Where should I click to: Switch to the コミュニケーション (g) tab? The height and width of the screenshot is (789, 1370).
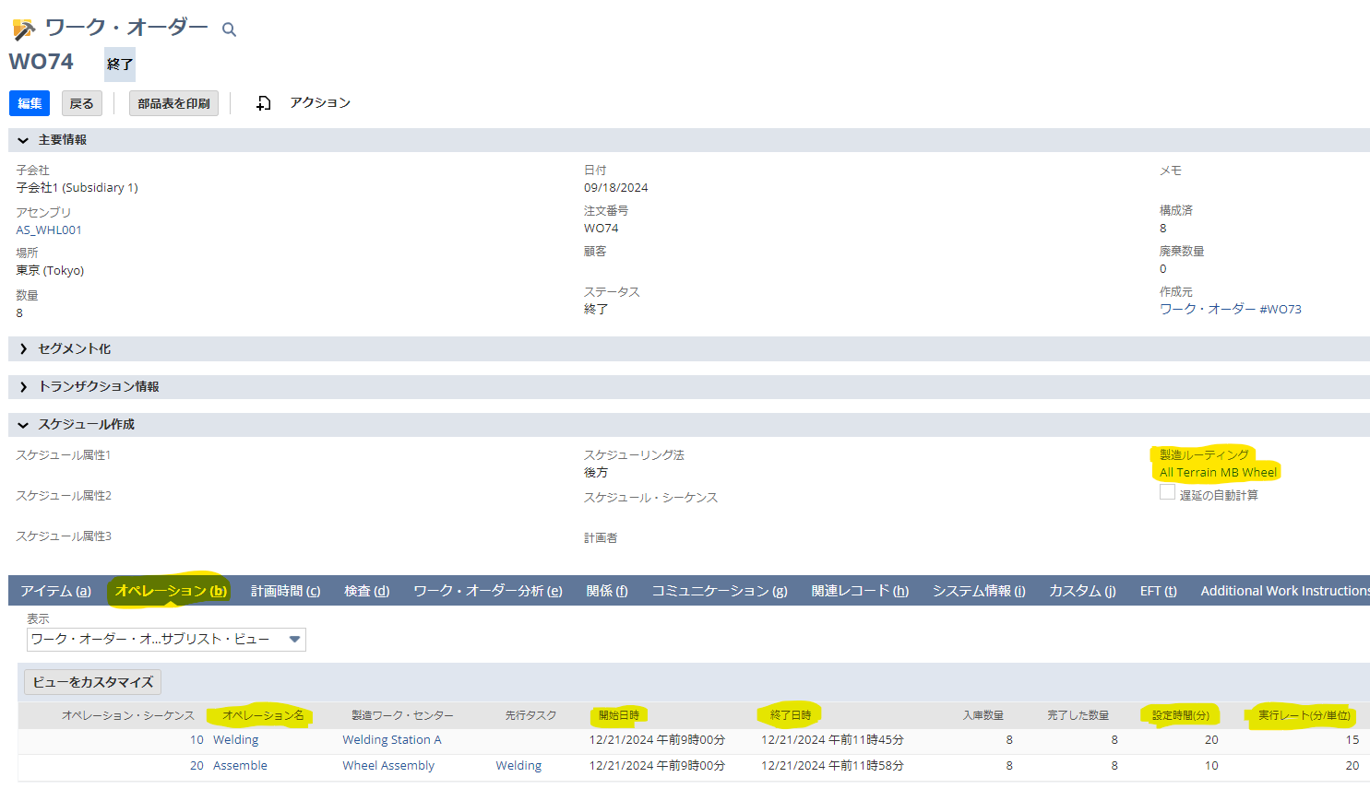[720, 591]
